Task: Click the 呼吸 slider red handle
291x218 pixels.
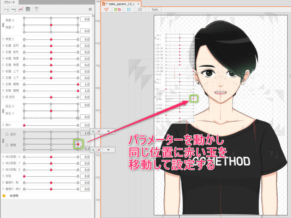Action: point(24,176)
